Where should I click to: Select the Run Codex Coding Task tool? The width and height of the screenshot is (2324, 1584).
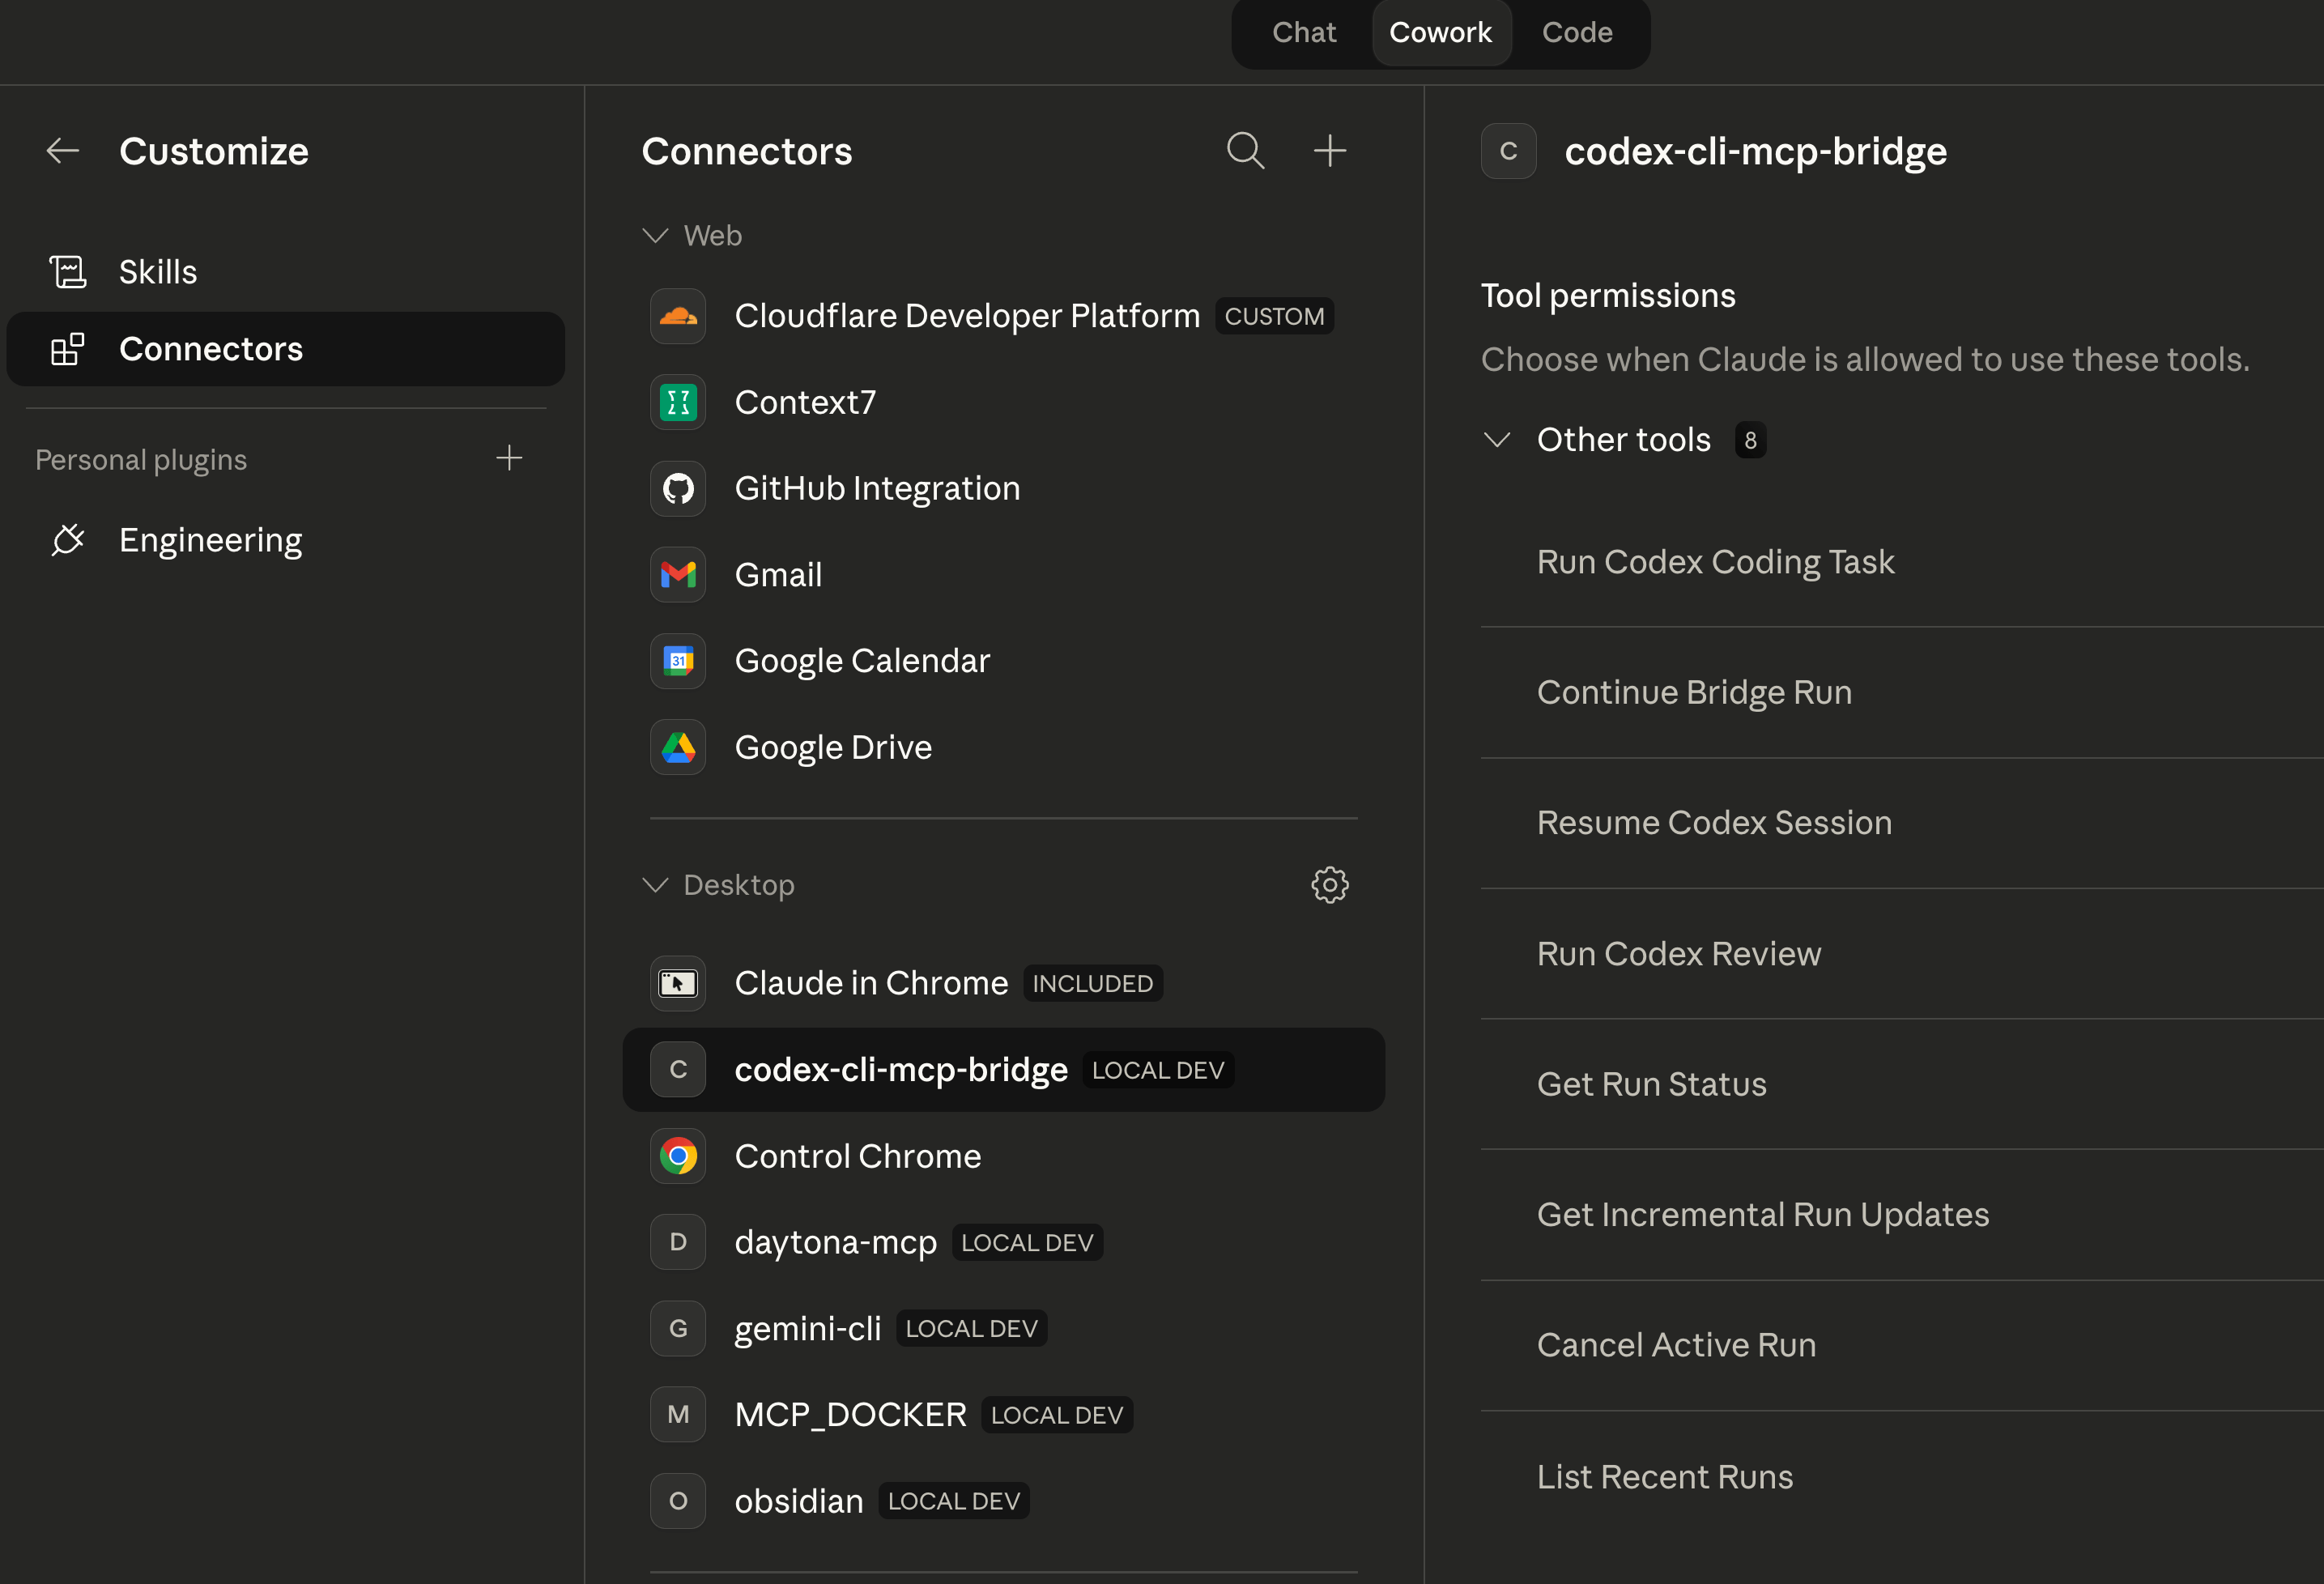1715,562
